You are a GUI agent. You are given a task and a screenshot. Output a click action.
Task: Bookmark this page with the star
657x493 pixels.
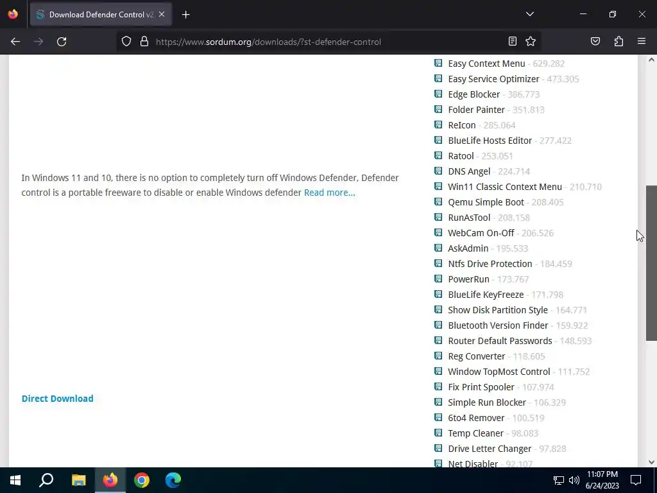[531, 41]
